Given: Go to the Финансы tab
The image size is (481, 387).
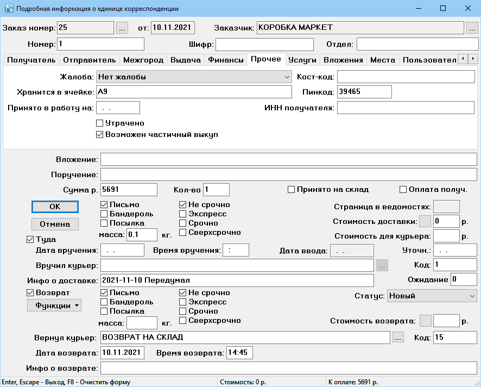Looking at the screenshot, I should coord(226,60).
